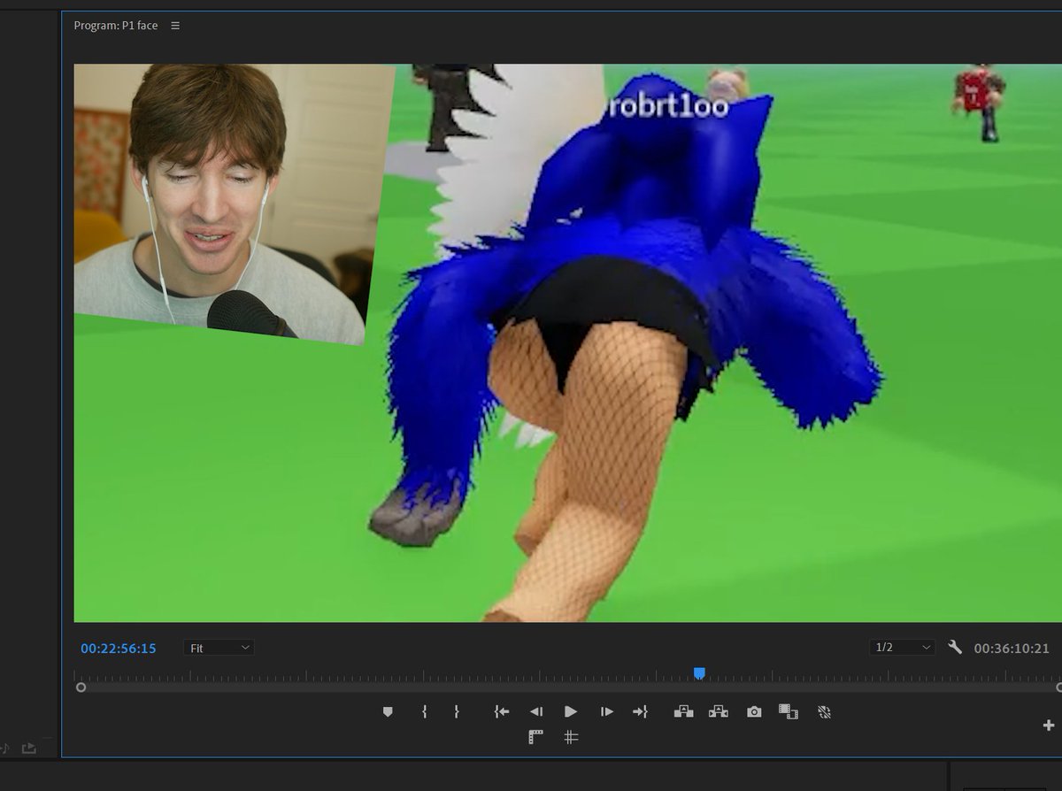Viewport: 1062px width, 791px height.
Task: Click the robrt1oo name tag in the preview
Action: pos(668,107)
